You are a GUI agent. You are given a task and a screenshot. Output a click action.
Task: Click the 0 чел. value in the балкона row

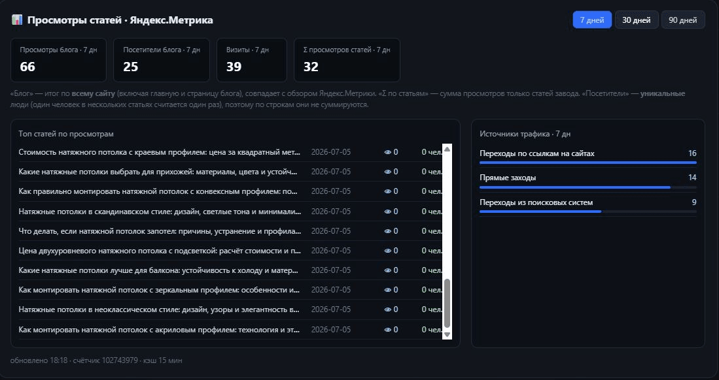[432, 270]
